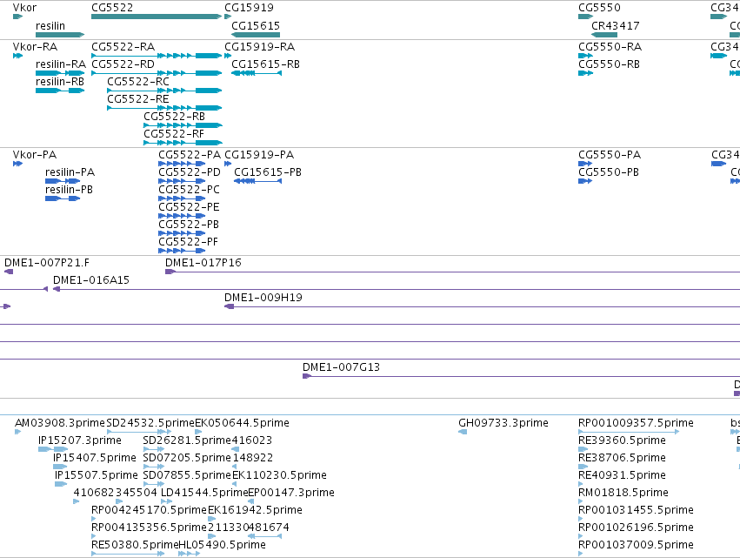Select the CG5522-PB CDS label

tap(189, 225)
